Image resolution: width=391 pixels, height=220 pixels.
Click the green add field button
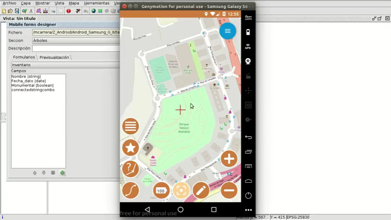click(62, 173)
